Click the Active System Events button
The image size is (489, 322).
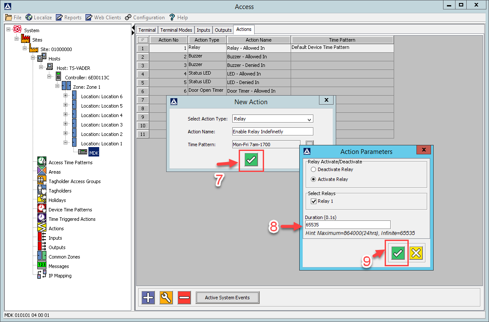click(228, 298)
